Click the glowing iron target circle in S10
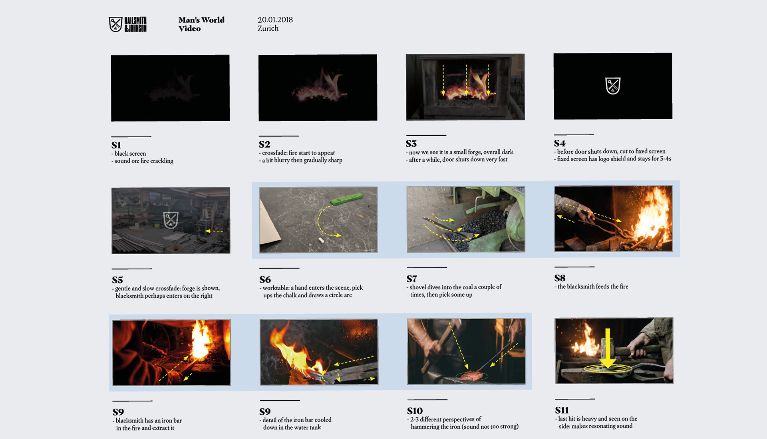Screen dimensions: 767x439 pyautogui.click(x=472, y=376)
